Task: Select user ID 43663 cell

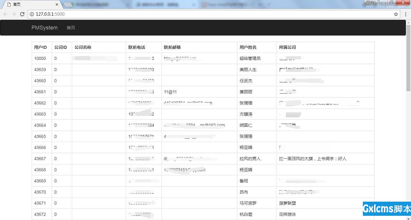Action: coord(42,114)
